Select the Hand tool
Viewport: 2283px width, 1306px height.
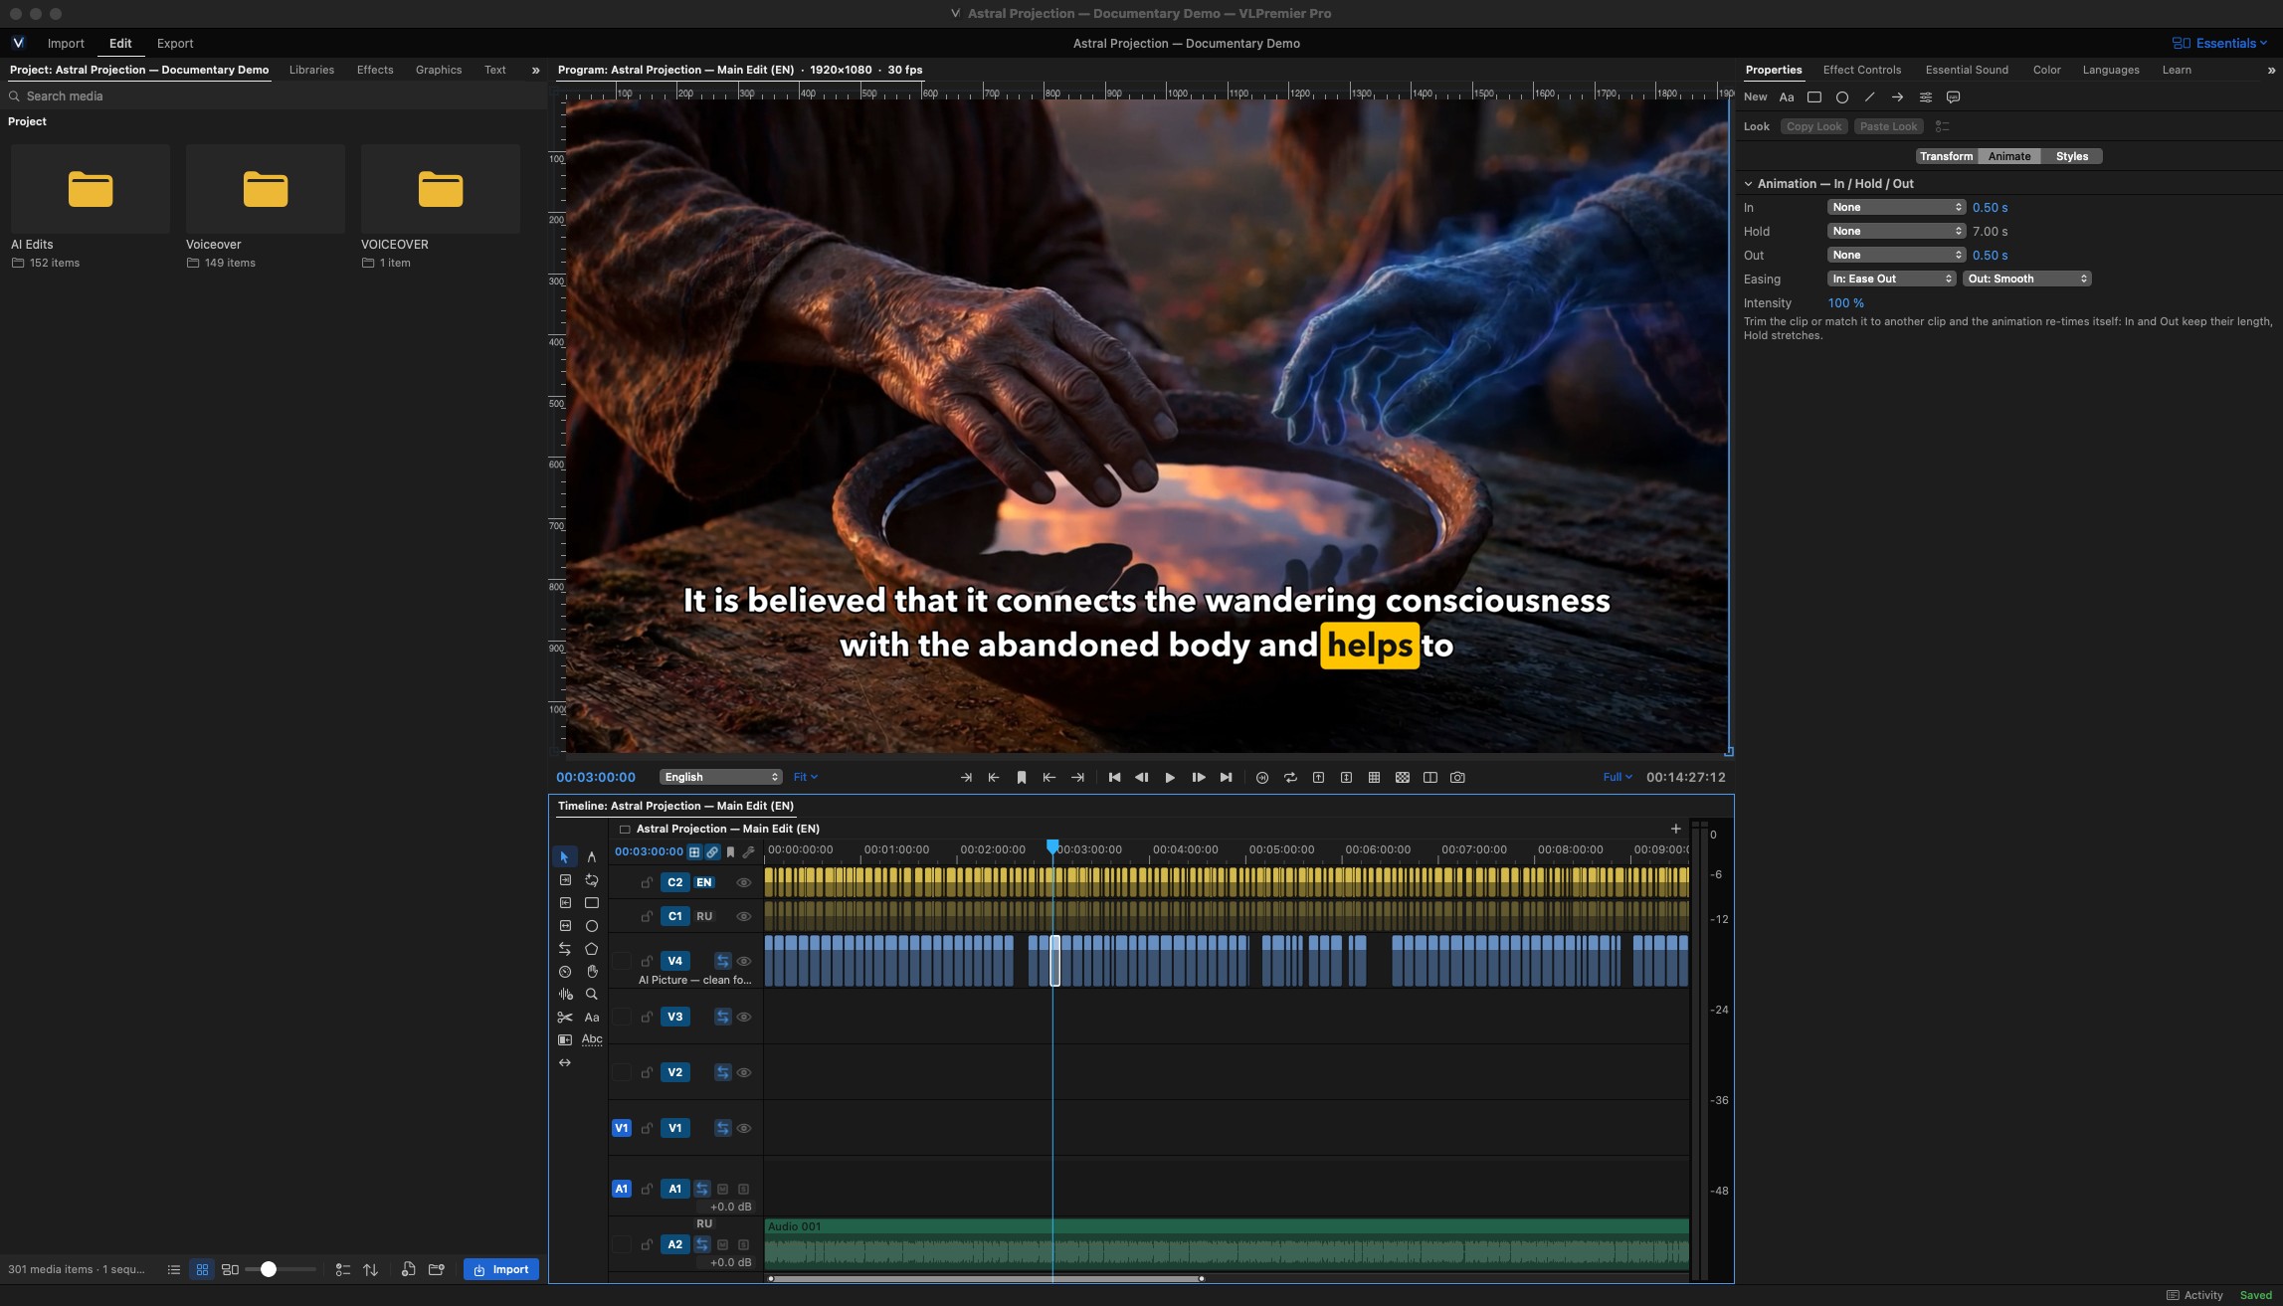pos(592,972)
